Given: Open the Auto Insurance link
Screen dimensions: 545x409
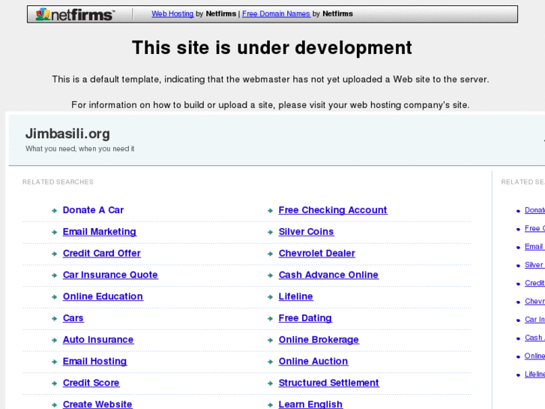Looking at the screenshot, I should [98, 339].
